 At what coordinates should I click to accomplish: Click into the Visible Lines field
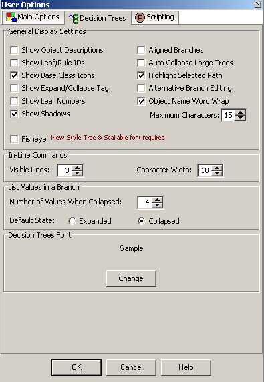65,170
